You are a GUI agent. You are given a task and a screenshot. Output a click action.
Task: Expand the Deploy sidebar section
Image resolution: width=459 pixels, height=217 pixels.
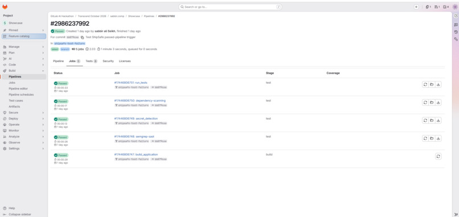(x=24, y=118)
